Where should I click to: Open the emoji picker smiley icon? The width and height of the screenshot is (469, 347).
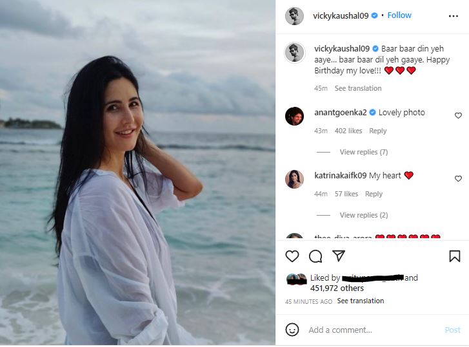pos(292,330)
